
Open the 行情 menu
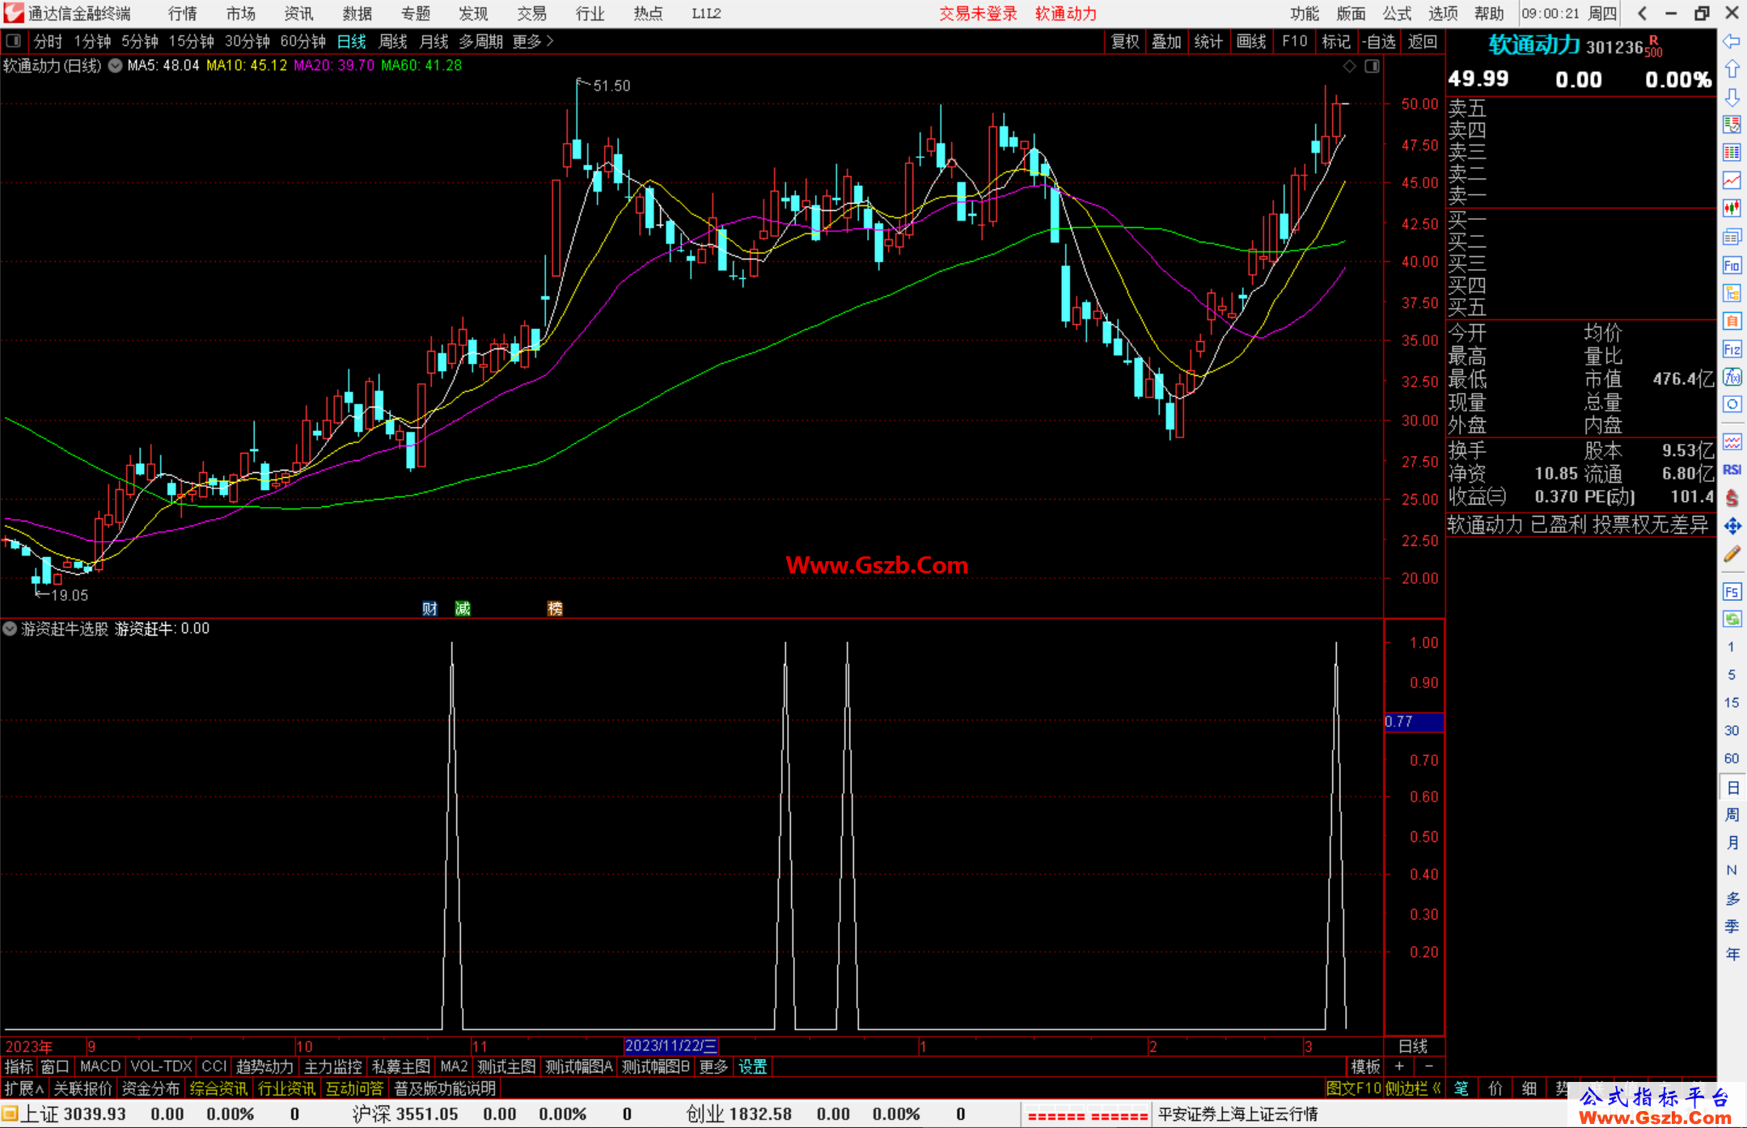[183, 14]
